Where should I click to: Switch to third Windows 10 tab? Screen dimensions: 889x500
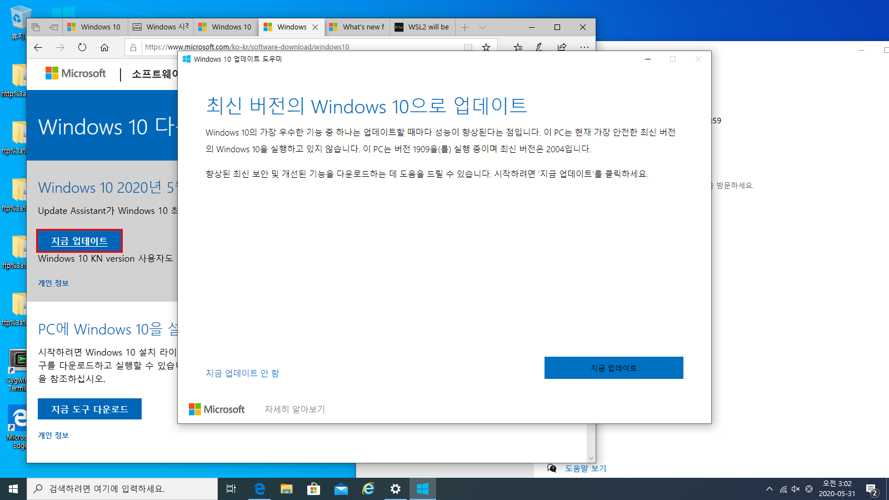pos(226,27)
